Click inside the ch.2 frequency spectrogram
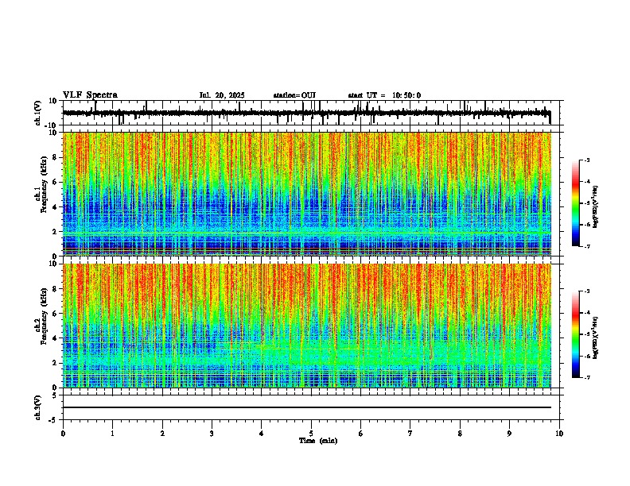 point(307,326)
